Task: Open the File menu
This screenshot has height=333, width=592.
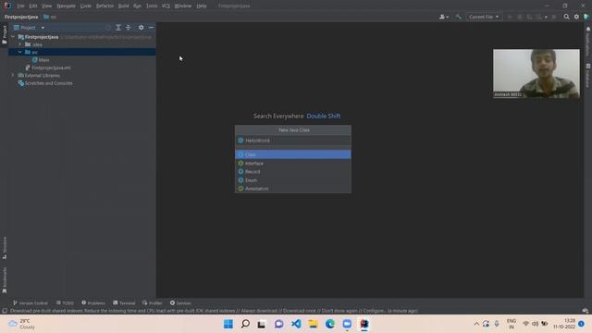Action: [x=20, y=6]
